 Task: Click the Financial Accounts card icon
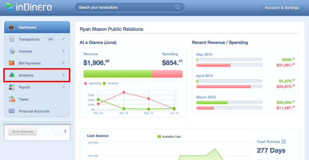pyautogui.click(x=12, y=111)
